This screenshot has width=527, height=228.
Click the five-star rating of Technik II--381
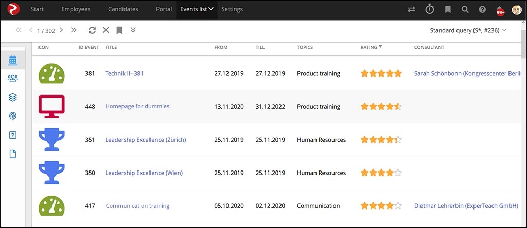point(381,73)
